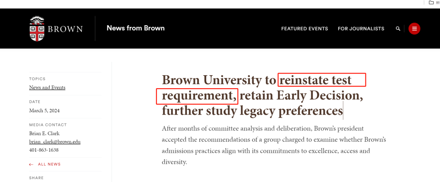440x182 pixels.
Task: Click the media contact name Brian E. Clark
Action: pos(44,133)
